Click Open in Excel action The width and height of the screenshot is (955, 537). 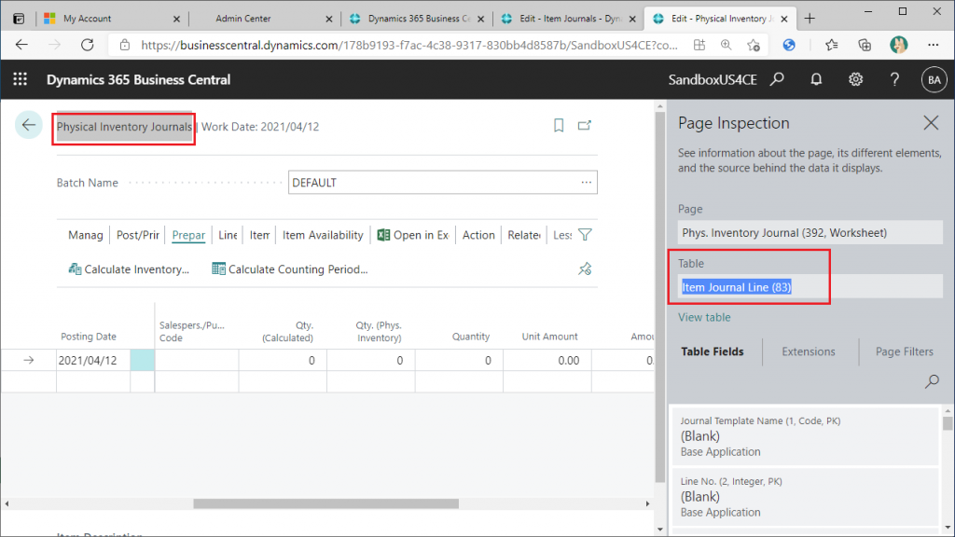pyautogui.click(x=413, y=235)
